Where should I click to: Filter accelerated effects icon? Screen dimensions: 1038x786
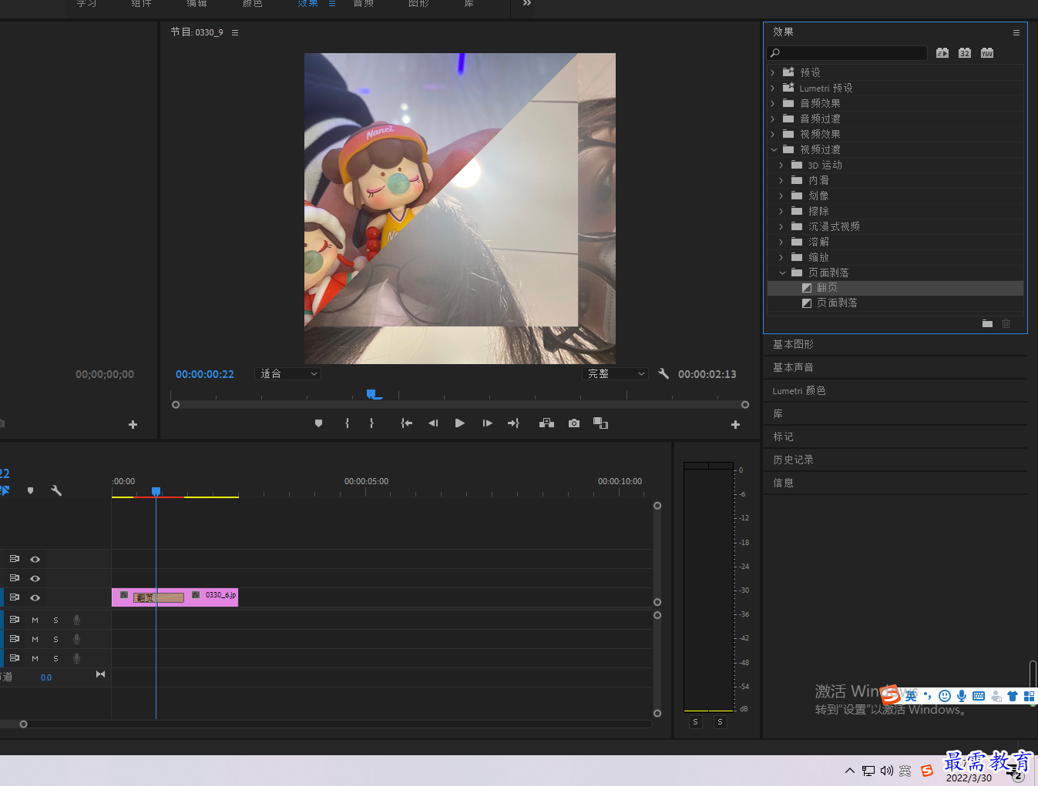pos(942,53)
